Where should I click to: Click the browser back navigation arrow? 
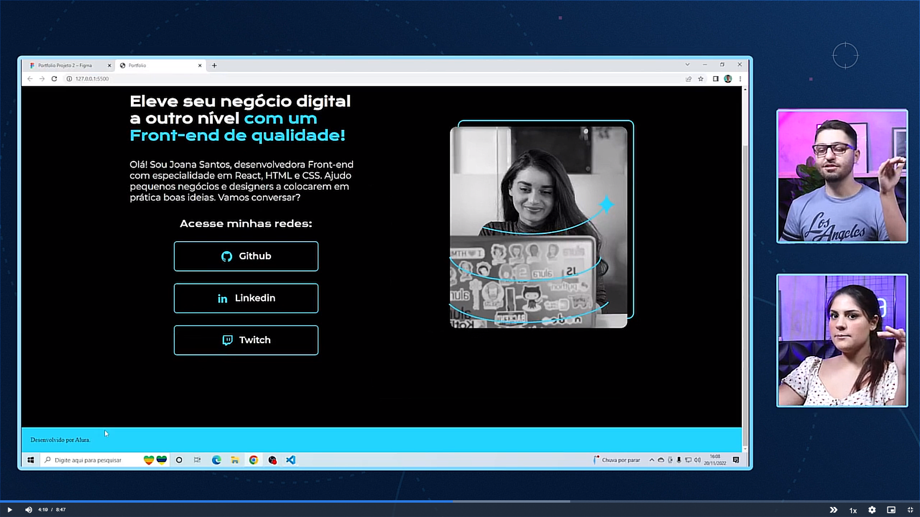pyautogui.click(x=30, y=79)
